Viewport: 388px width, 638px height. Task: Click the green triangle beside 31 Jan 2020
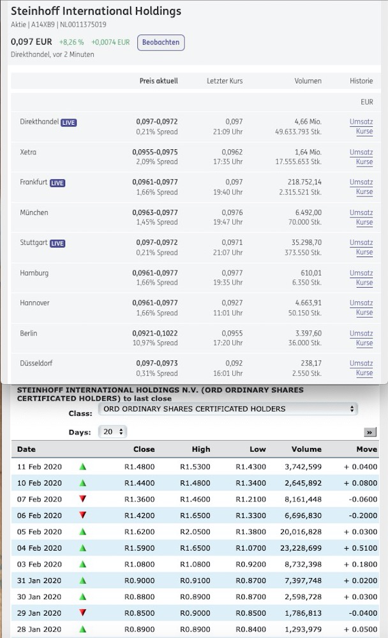[82, 581]
